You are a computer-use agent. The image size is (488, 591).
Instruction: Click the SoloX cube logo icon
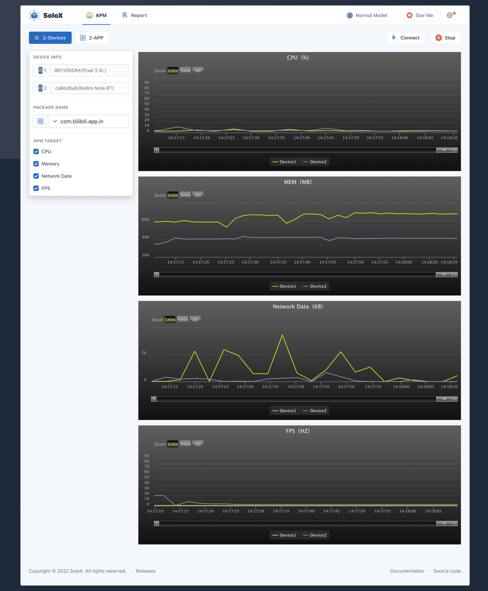click(34, 15)
